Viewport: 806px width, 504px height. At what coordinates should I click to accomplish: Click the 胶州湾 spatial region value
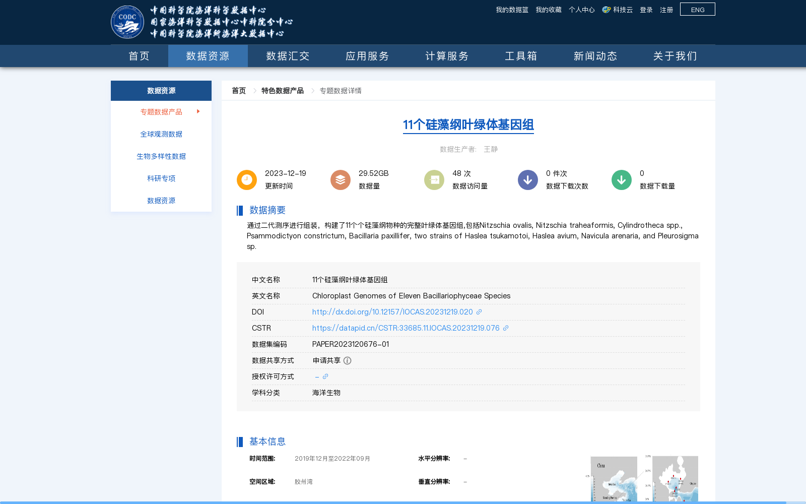pos(304,482)
